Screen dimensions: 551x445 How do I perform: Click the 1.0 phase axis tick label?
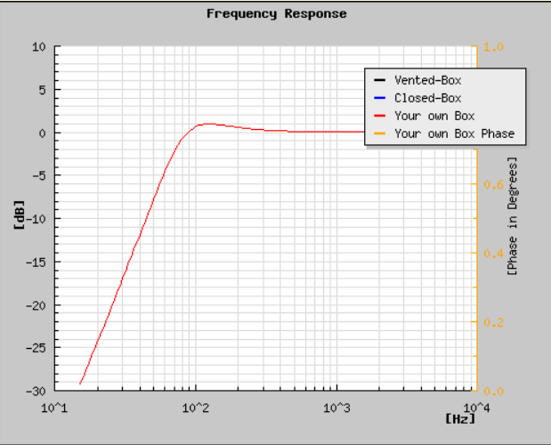click(493, 46)
